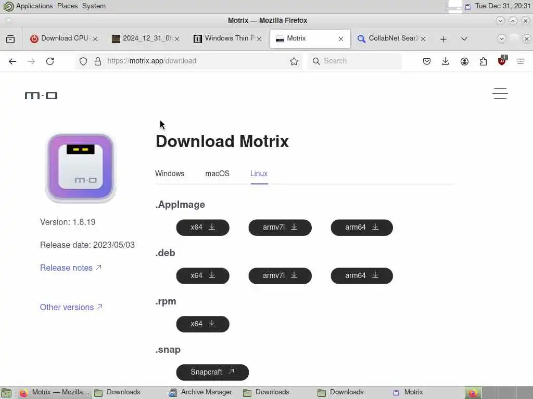Open the Places menu
Viewport: 533px width, 399px height.
point(67,6)
